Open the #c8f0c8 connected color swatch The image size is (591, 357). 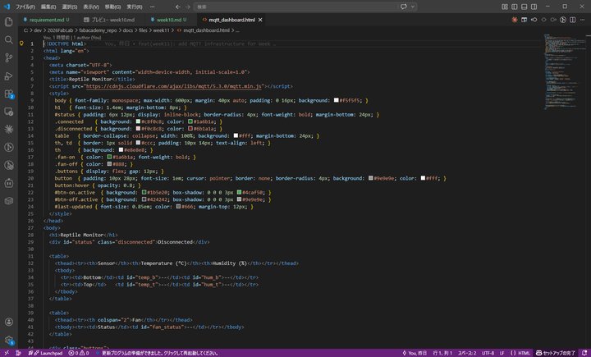pos(138,121)
